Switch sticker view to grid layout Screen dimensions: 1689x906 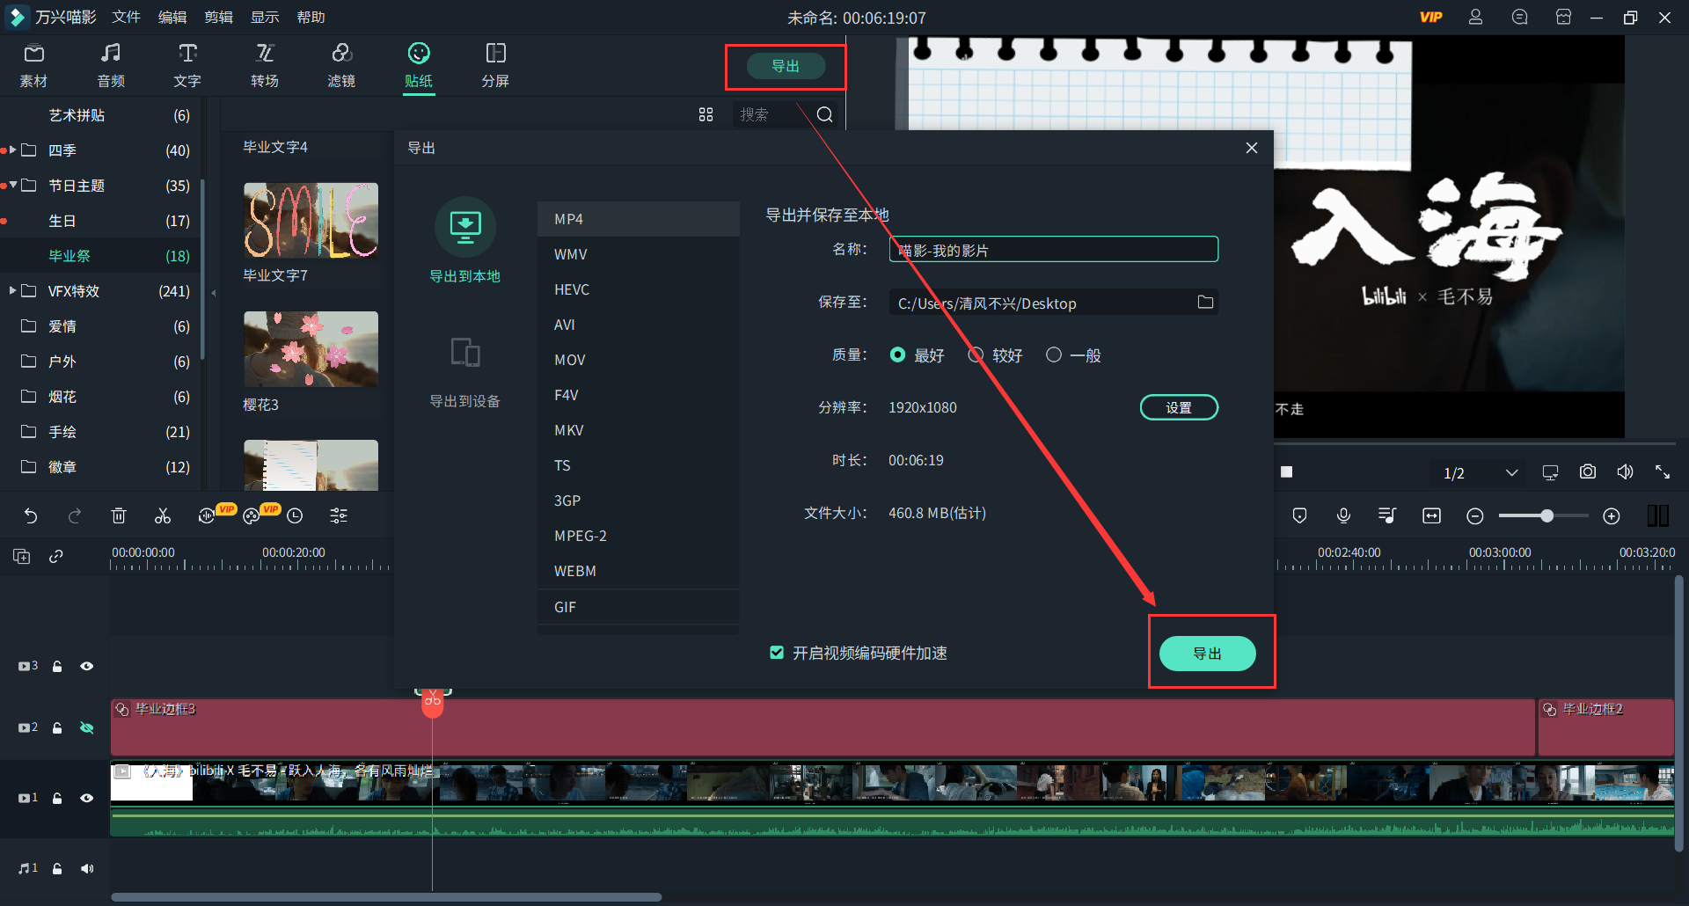706,114
